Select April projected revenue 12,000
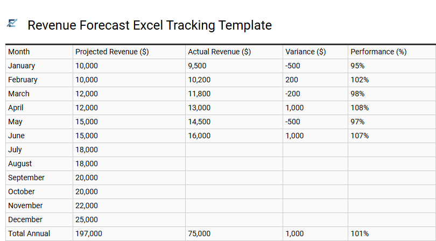 [x=87, y=108]
